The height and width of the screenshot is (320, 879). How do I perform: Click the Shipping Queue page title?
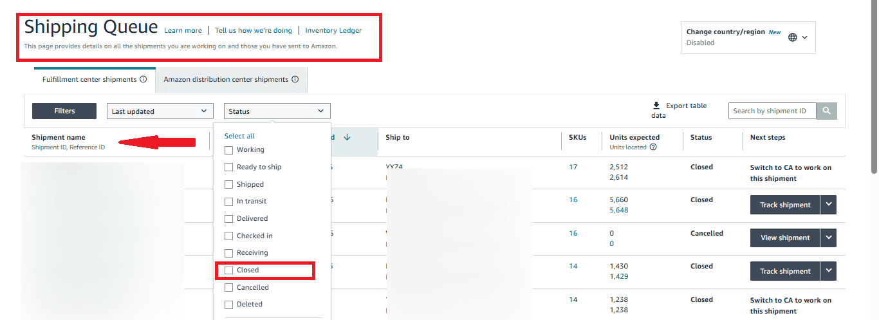click(91, 27)
